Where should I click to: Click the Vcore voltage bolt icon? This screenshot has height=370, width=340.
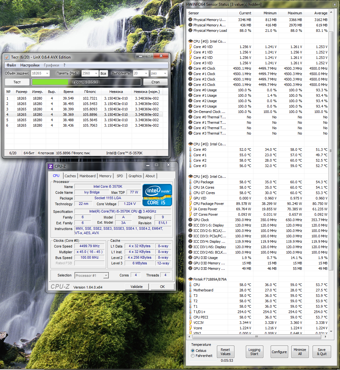(191, 328)
